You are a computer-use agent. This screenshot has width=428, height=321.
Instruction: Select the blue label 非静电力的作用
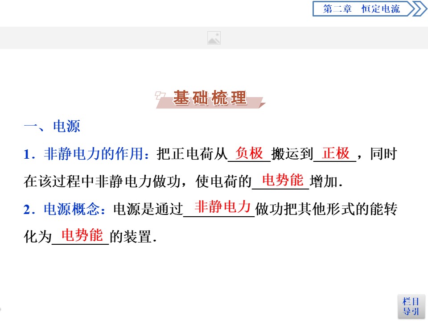(x=94, y=154)
